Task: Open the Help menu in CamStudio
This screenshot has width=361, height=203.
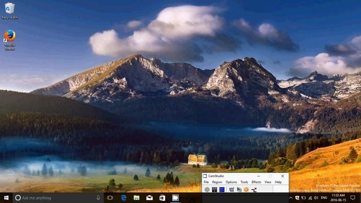Action: [x=278, y=182]
